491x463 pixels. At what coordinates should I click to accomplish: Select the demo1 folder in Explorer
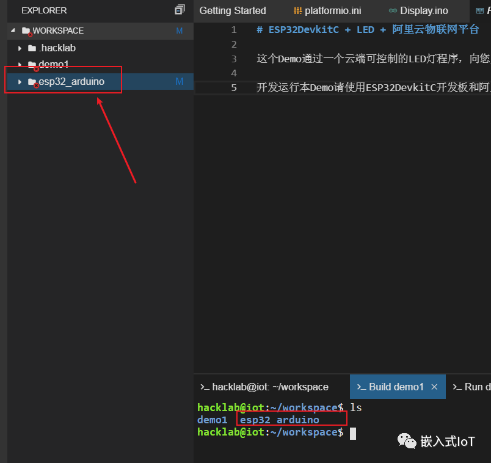(x=54, y=65)
